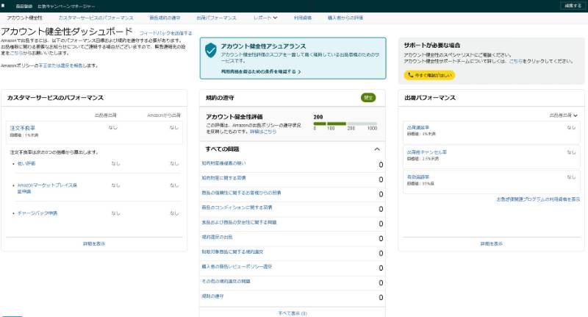Click 詳細を表示 in 出荷パフォーマンス panel
The width and height of the screenshot is (588, 317).
[491, 244]
